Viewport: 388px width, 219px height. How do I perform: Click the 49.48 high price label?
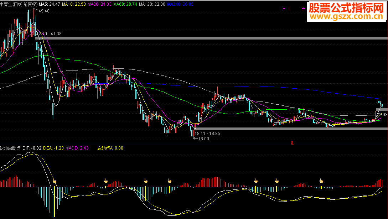pos(44,11)
